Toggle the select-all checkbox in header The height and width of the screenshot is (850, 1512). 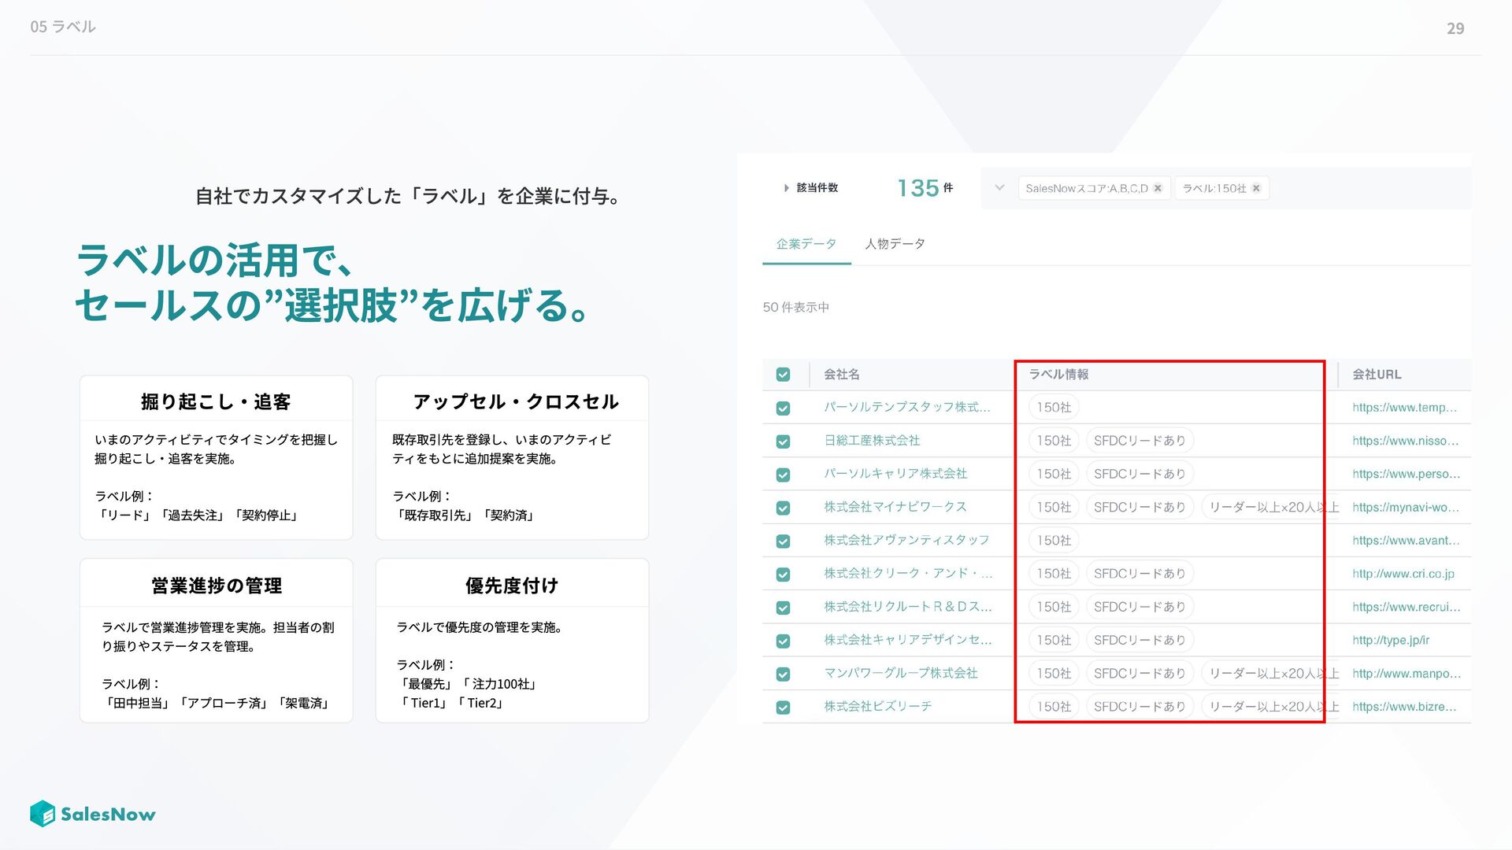(x=783, y=375)
